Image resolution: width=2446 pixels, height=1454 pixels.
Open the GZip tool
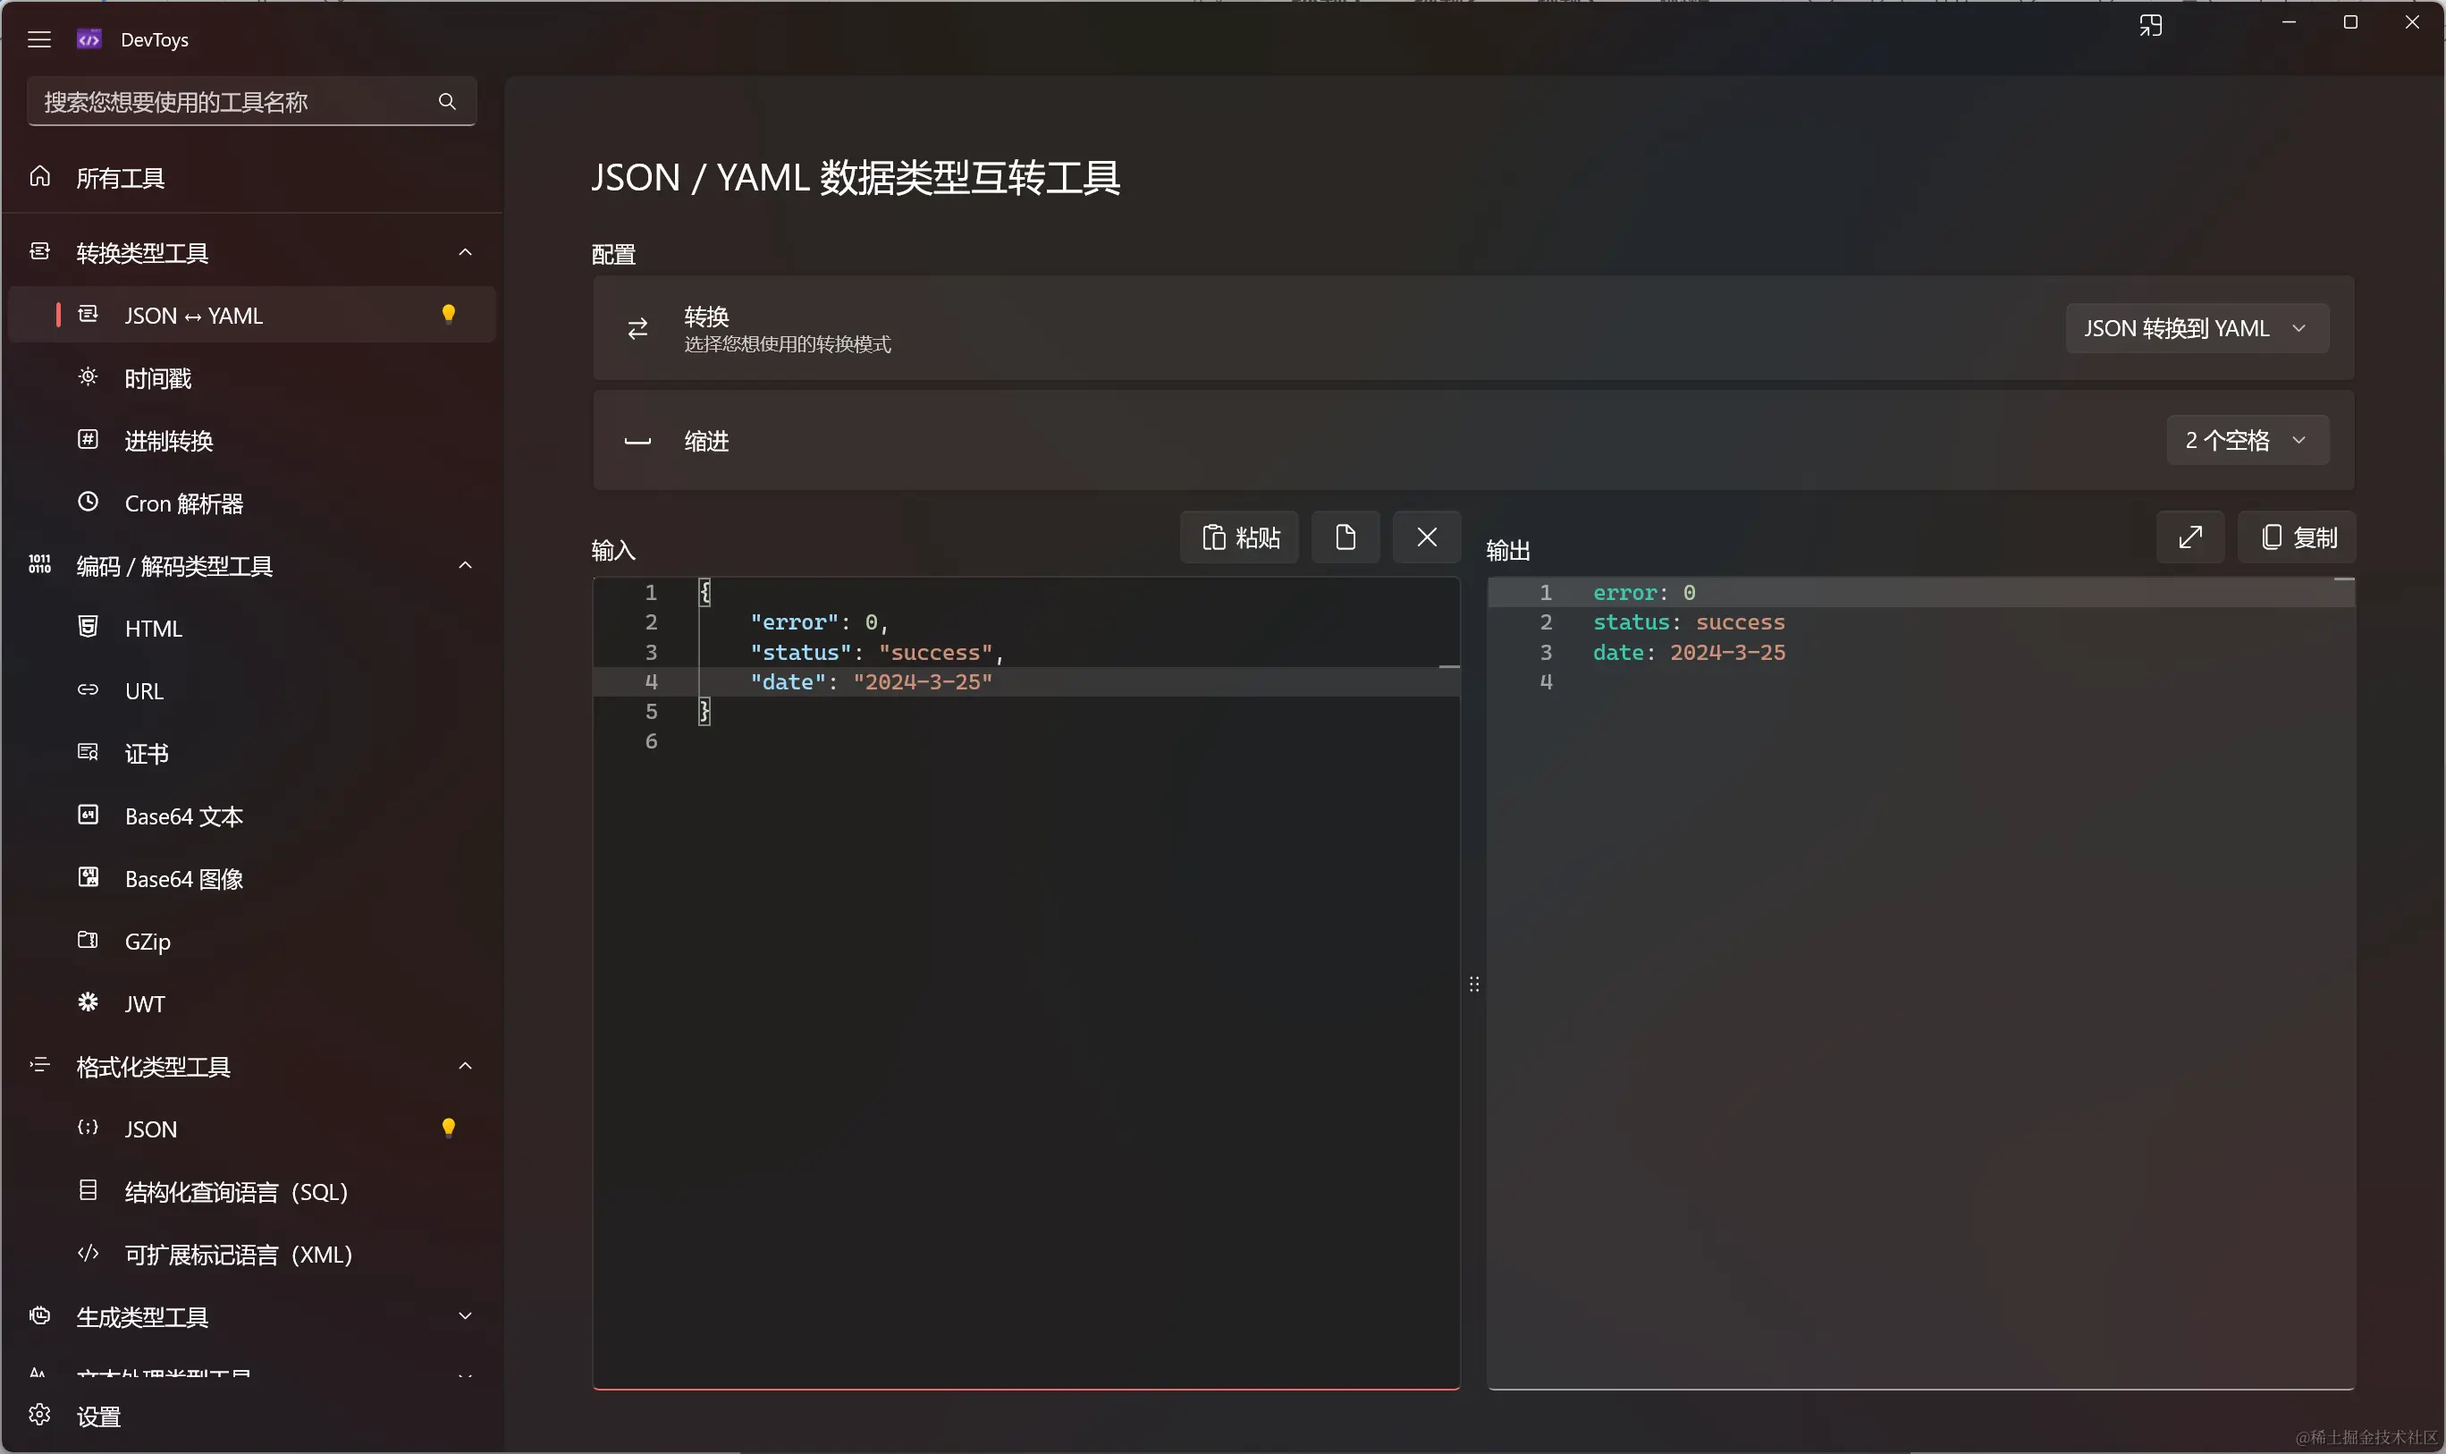[x=252, y=942]
